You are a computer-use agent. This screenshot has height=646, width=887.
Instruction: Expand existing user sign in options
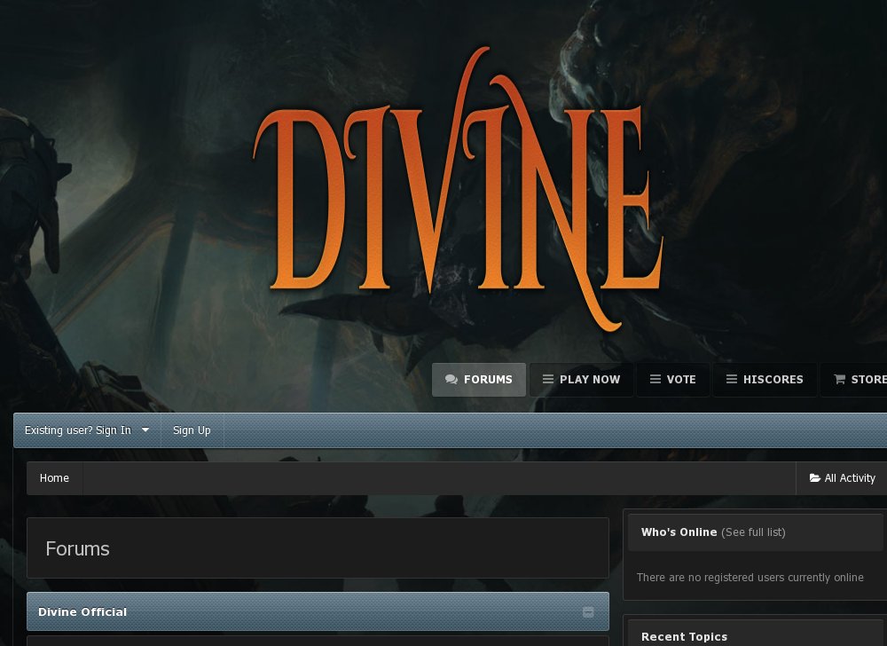coord(145,429)
